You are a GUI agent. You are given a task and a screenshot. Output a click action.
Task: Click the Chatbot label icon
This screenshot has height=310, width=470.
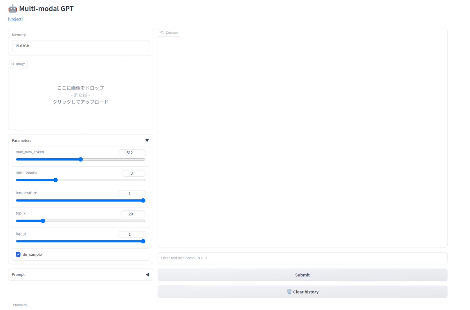[x=162, y=33]
